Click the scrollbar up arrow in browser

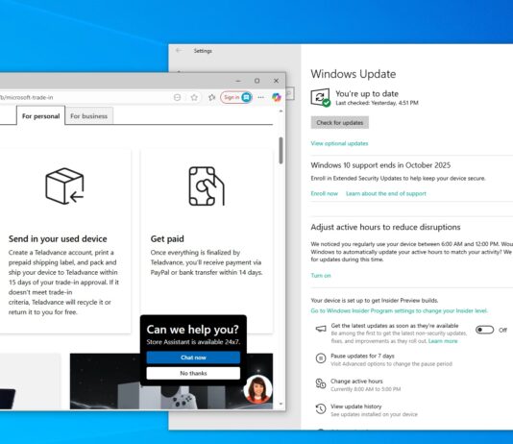point(281,111)
